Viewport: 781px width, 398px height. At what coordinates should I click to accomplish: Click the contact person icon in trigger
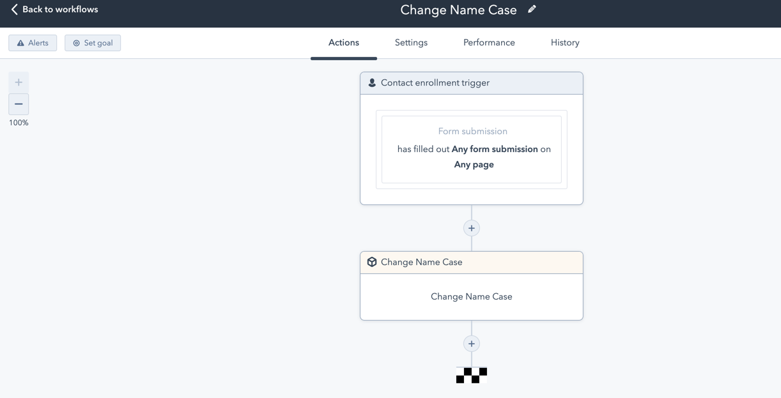click(x=372, y=83)
